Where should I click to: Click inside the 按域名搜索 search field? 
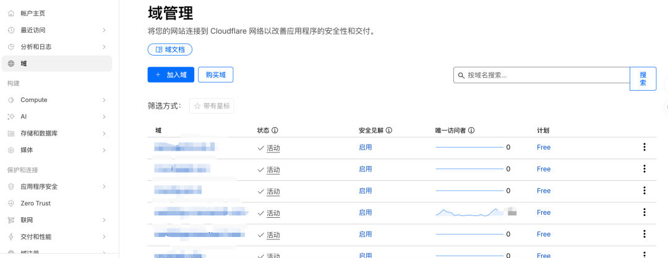(x=542, y=75)
